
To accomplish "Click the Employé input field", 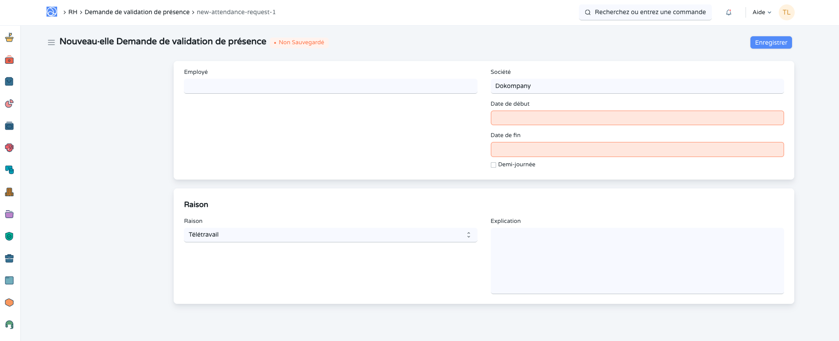I will [330, 86].
